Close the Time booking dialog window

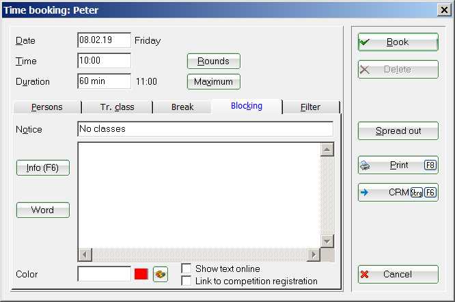(x=444, y=10)
